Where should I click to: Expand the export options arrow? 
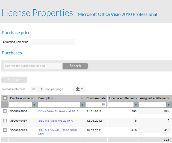82,89
